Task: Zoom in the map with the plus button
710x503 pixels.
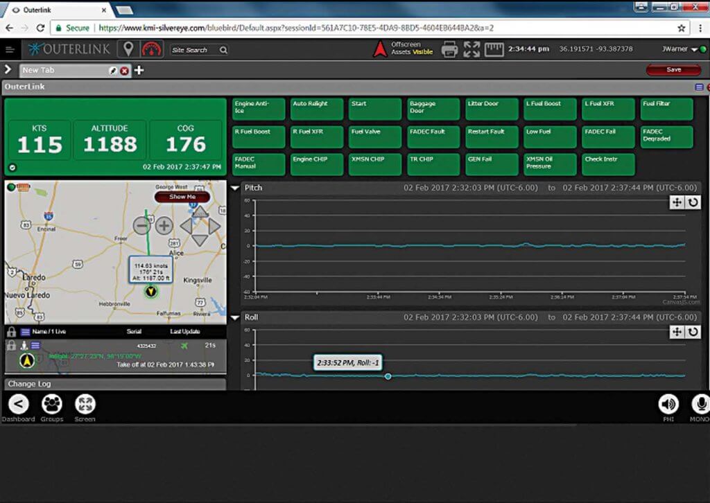Action: coord(164,225)
